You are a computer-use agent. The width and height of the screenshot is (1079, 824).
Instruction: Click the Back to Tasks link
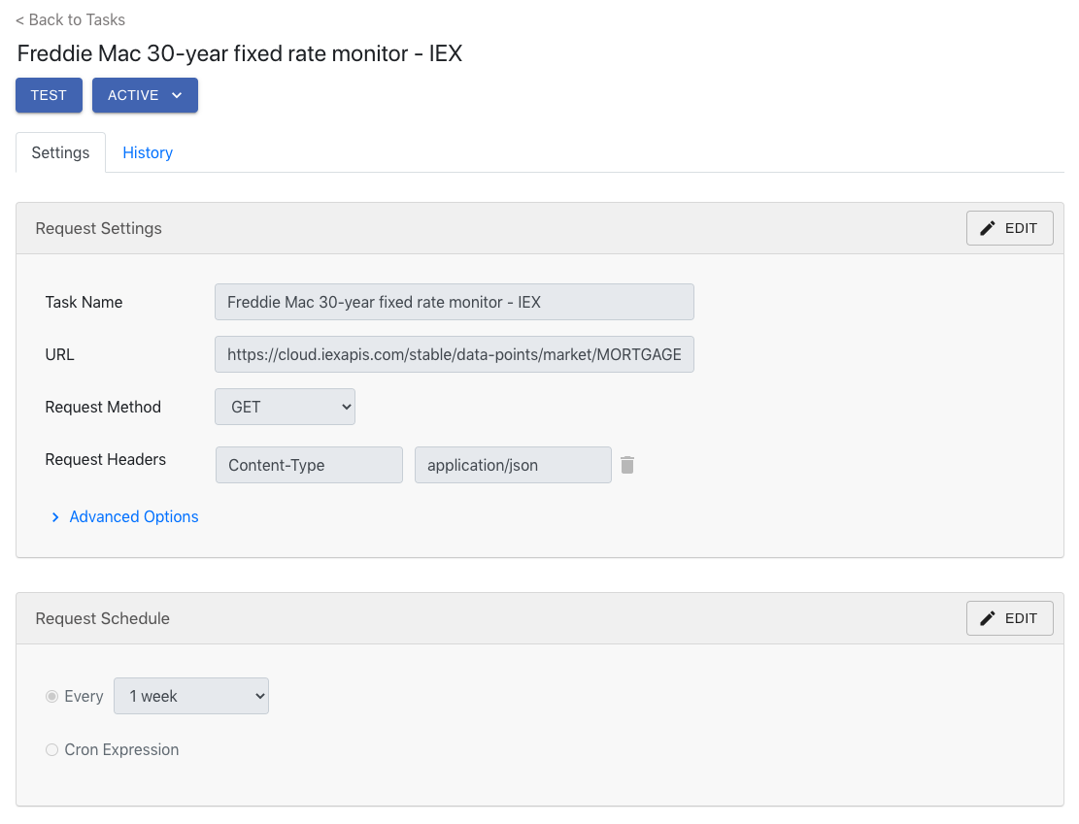click(x=70, y=20)
